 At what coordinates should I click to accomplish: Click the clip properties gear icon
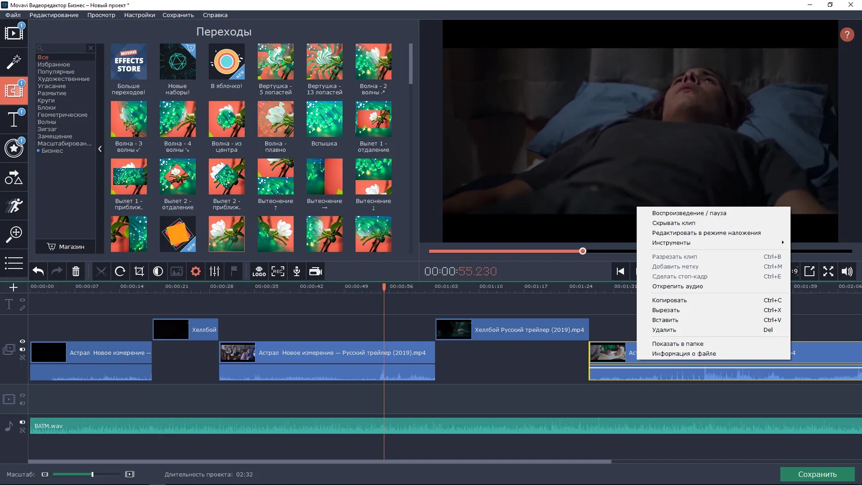coord(195,271)
